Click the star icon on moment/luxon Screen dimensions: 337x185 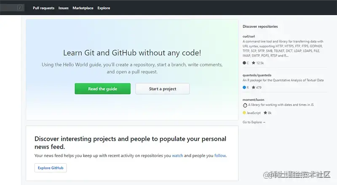pos(265,113)
